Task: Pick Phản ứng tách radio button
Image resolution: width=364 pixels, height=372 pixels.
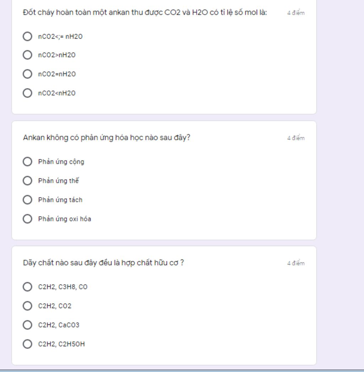Action: (28, 199)
